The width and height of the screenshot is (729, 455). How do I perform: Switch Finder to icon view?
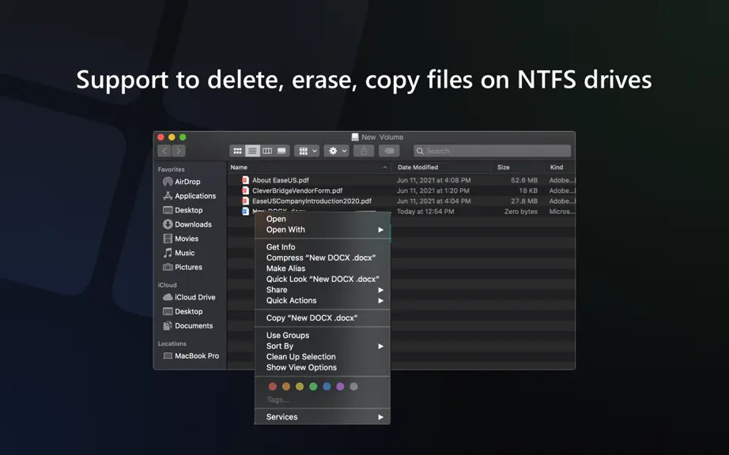(237, 151)
